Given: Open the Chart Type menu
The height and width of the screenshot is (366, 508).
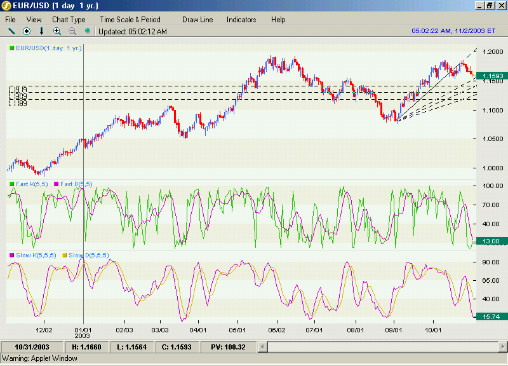Looking at the screenshot, I should click(x=69, y=20).
